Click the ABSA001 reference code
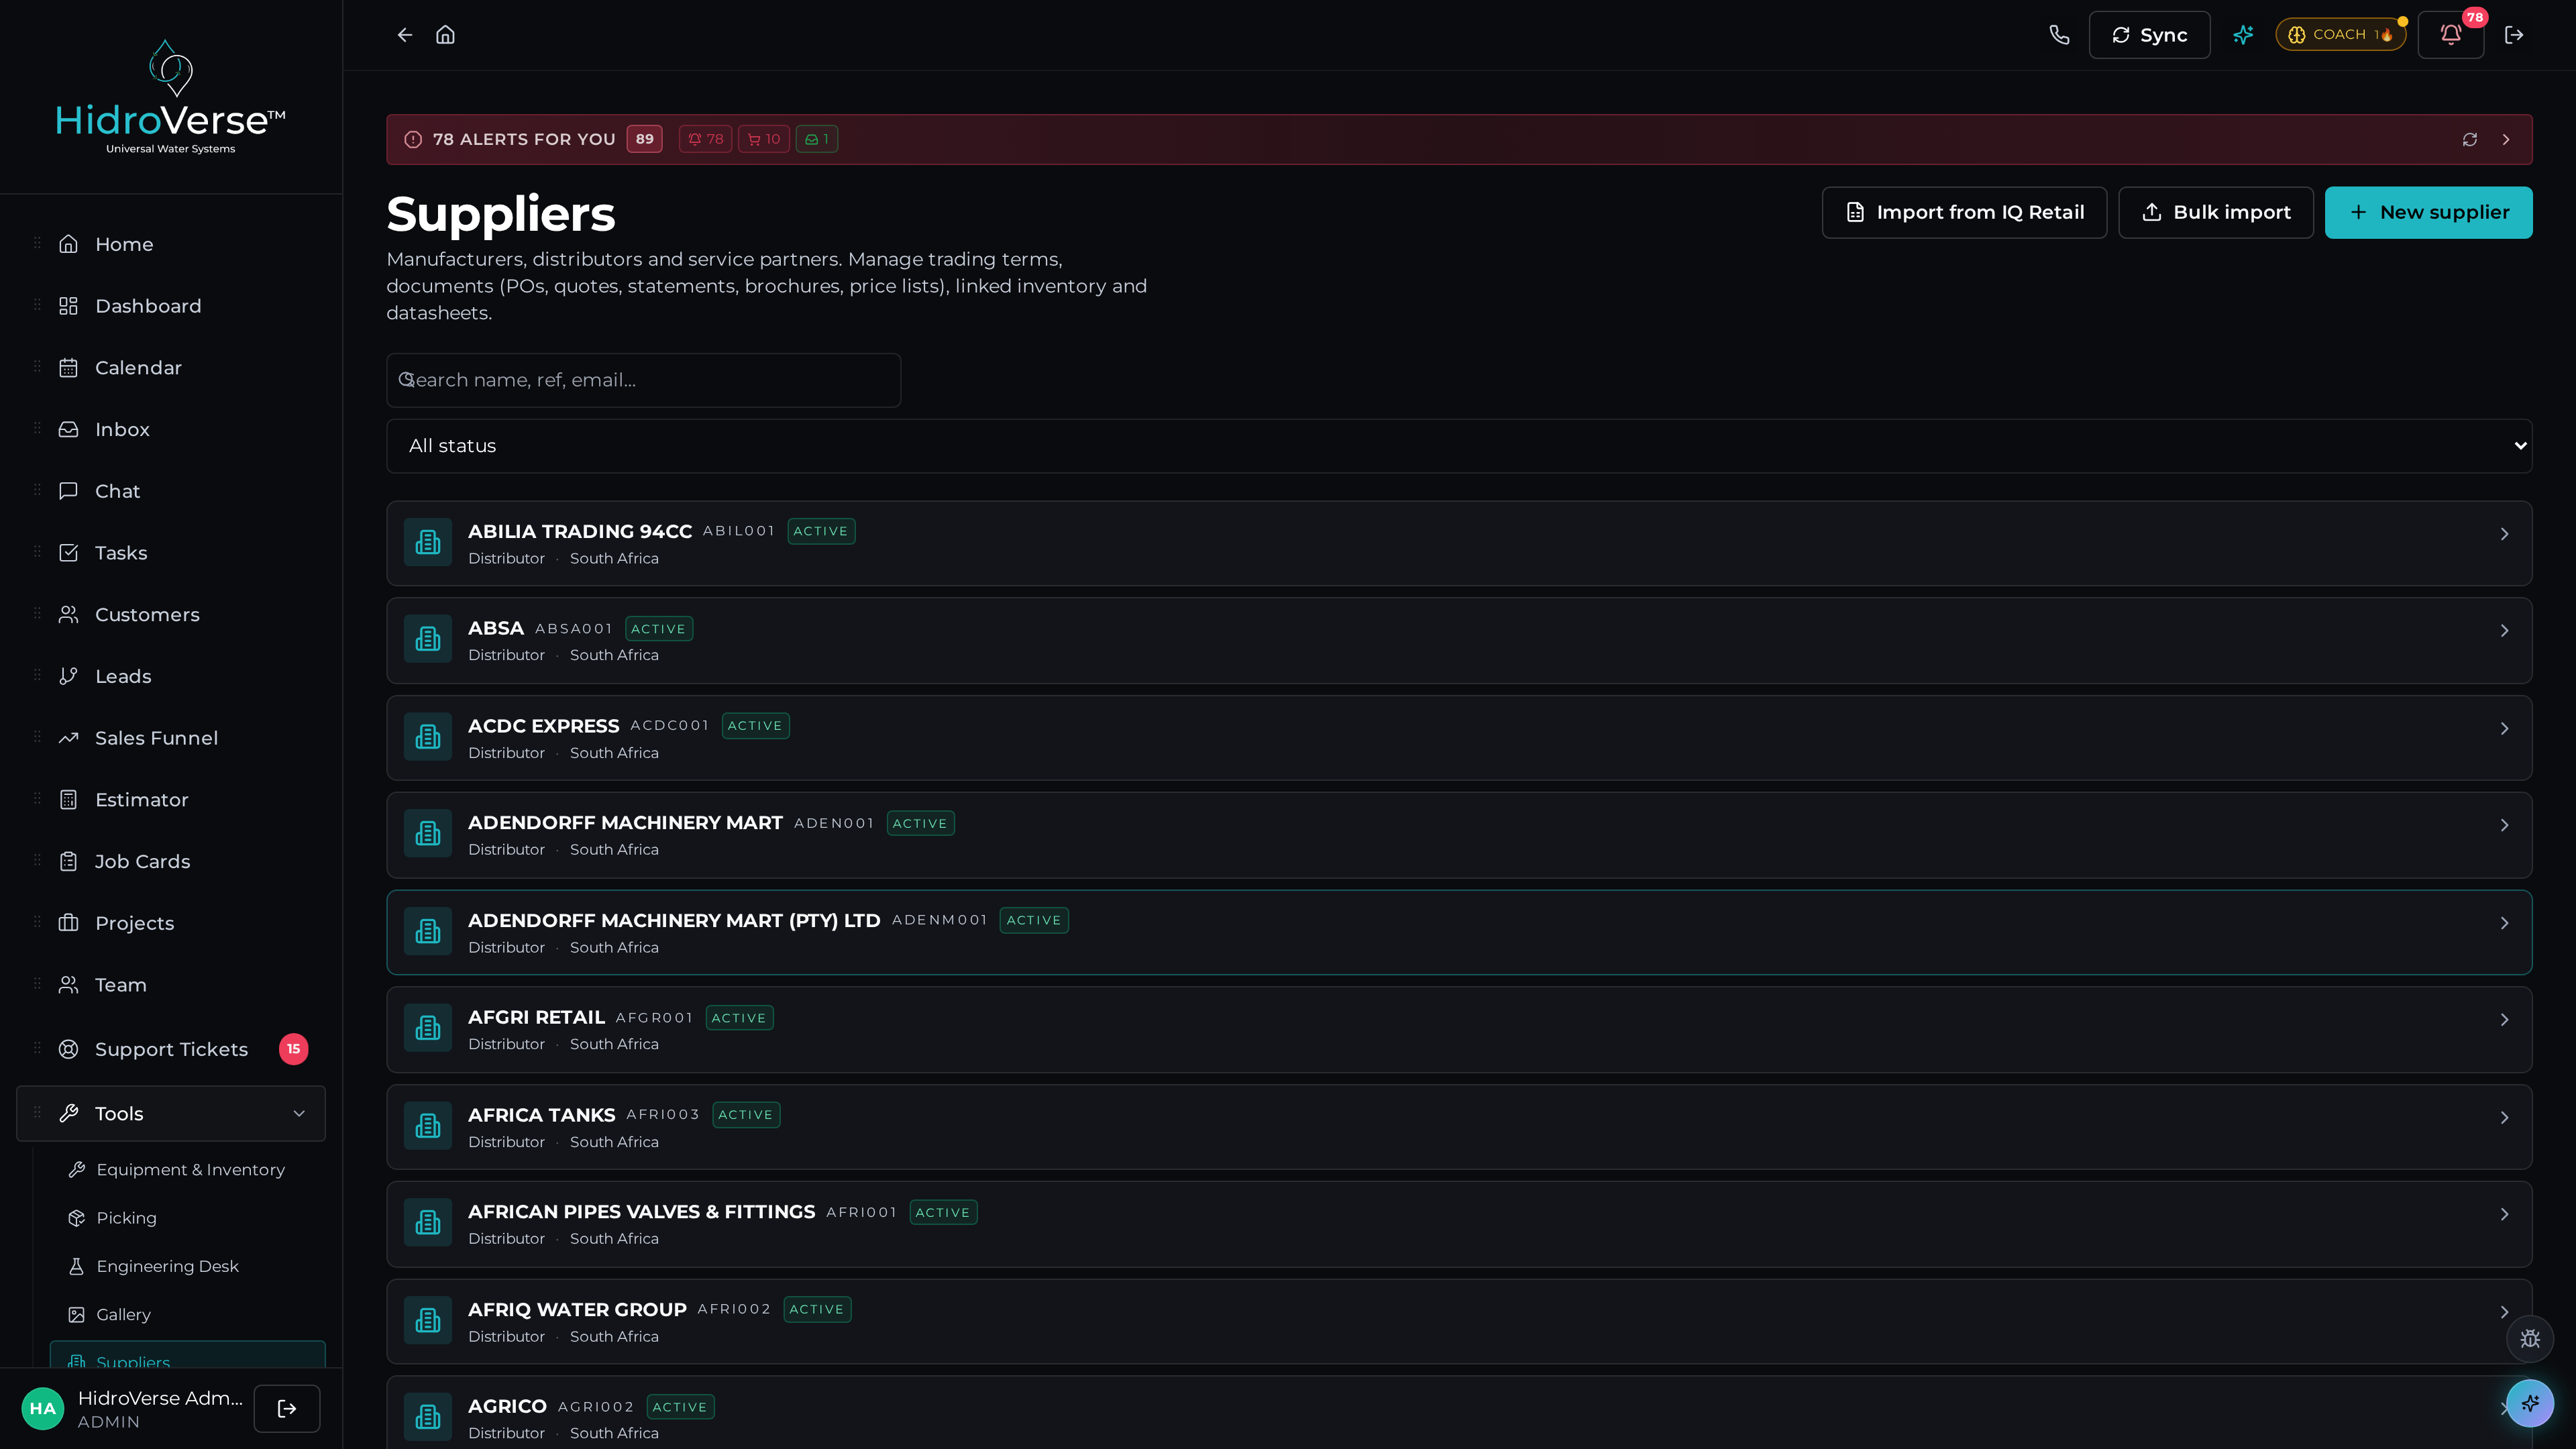 pyautogui.click(x=573, y=629)
